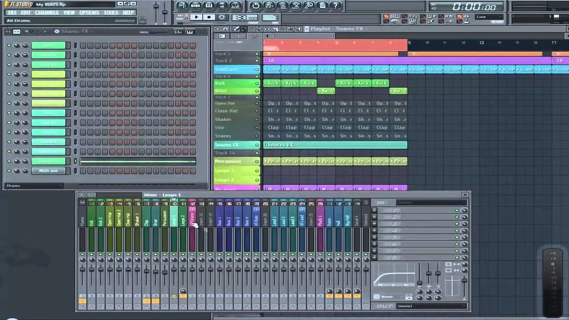Start playback with the Play button
This screenshot has width=569, height=320.
point(196,17)
